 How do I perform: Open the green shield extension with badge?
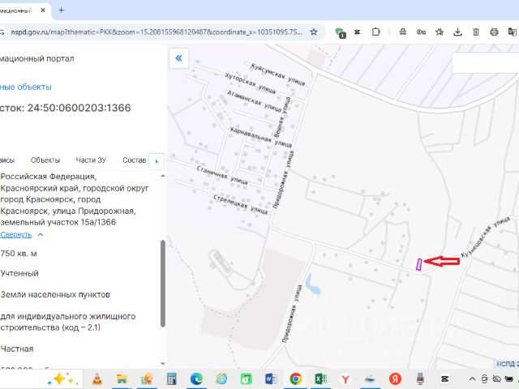coord(340,32)
